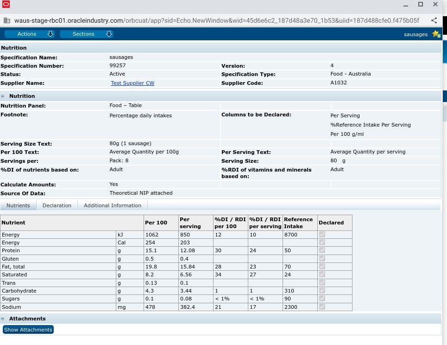This screenshot has height=345, width=447.
Task: Click the '%Reference Intake Per Serving' entry
Action: coord(371,125)
